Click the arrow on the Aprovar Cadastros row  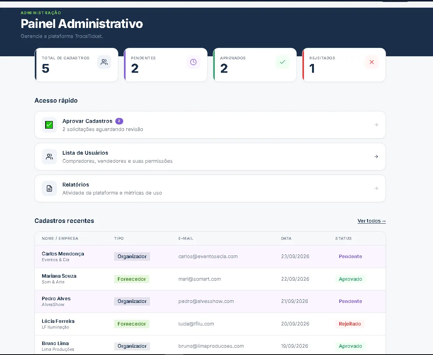click(376, 125)
